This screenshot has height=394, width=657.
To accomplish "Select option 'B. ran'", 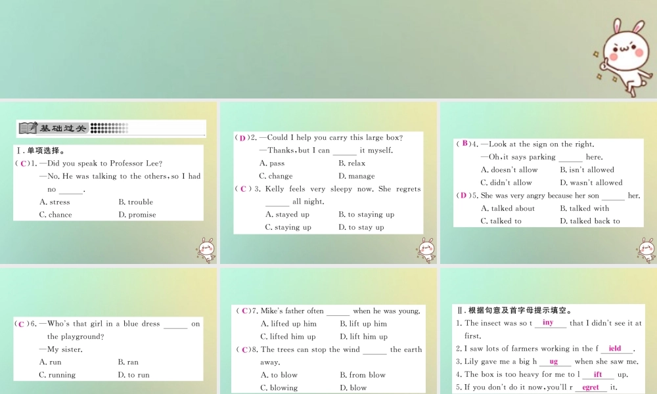I will [x=128, y=362].
